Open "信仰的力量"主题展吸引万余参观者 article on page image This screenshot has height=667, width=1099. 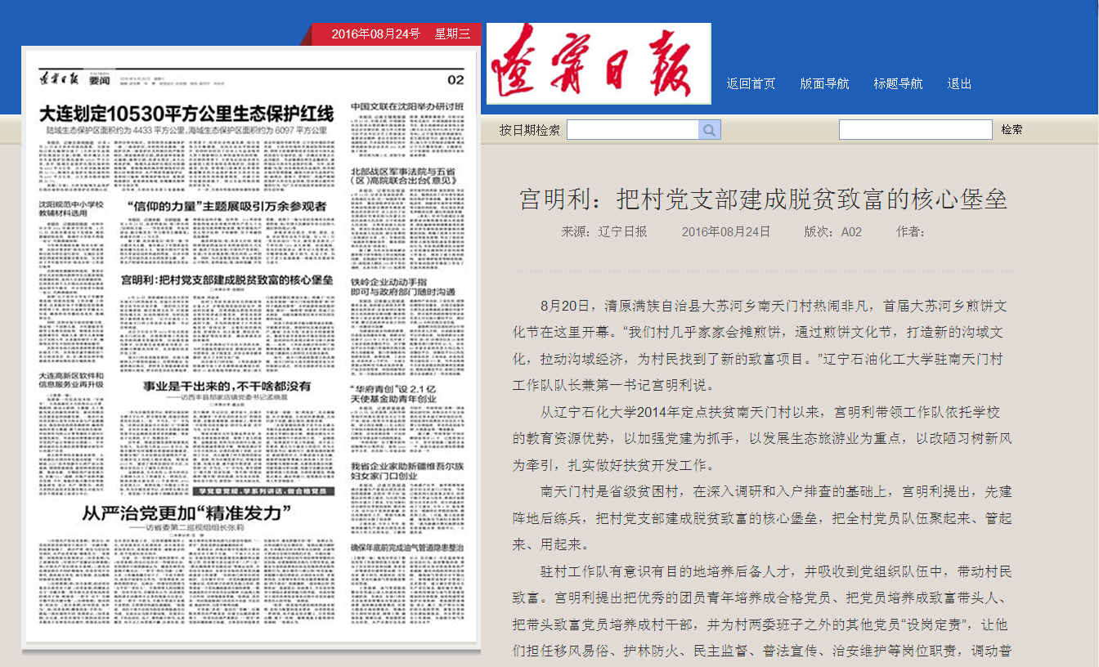227,206
